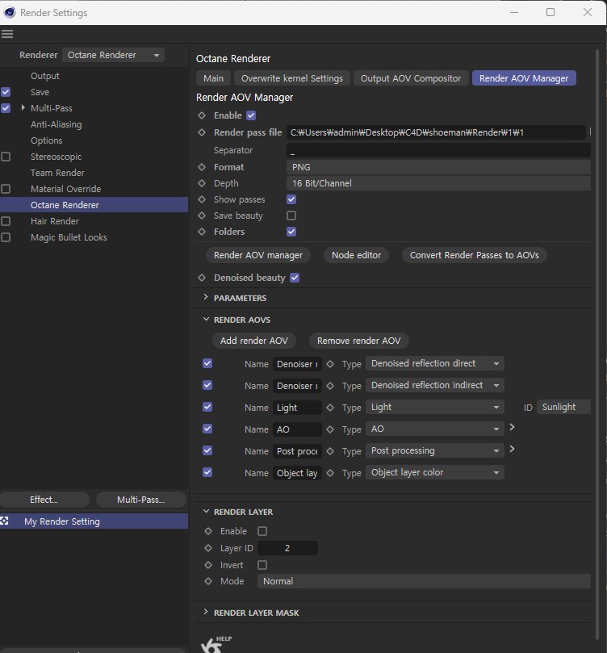Click keyframe diamond next to Invert
The image size is (607, 653).
(x=208, y=565)
